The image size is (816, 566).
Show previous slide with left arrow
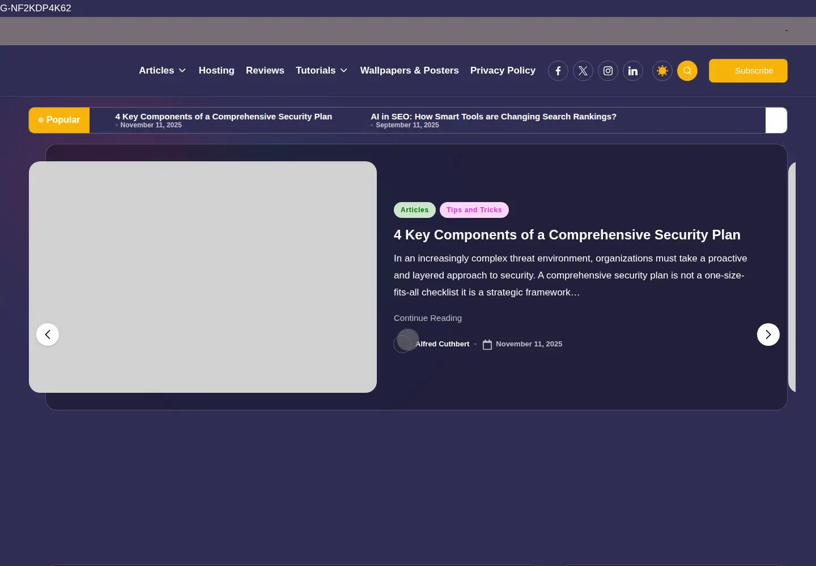tap(48, 335)
